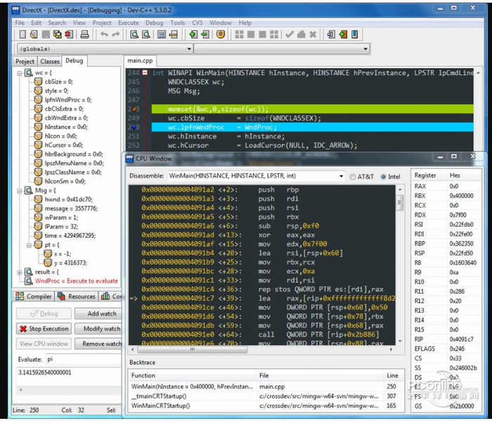This screenshot has width=492, height=421.
Task: Click the Add watch button
Action: 102,314
